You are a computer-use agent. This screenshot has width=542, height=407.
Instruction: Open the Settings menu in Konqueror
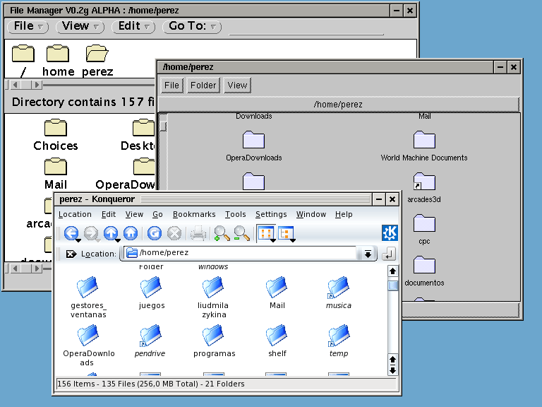pos(271,215)
